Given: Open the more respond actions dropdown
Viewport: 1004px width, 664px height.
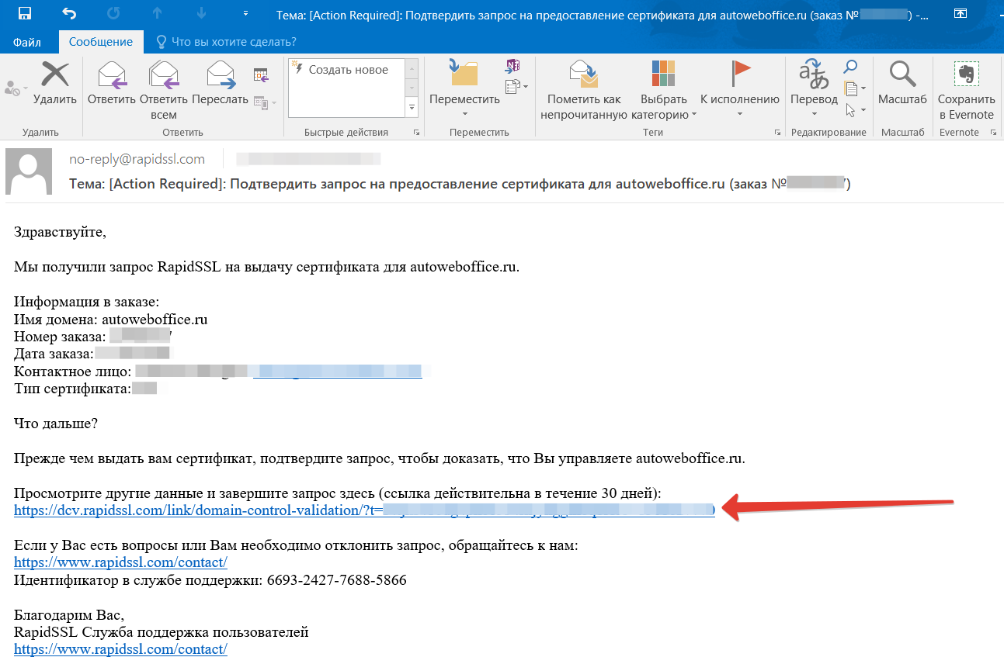Looking at the screenshot, I should tap(263, 102).
